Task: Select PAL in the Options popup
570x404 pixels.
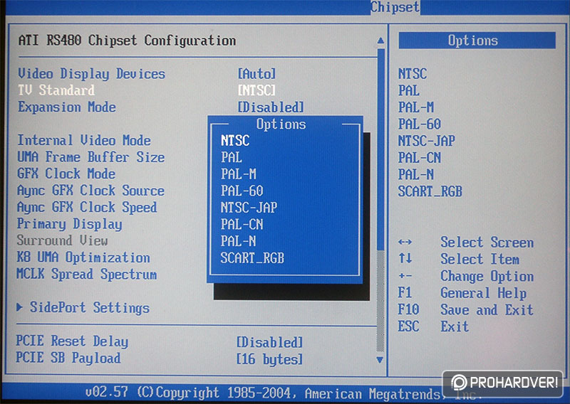Action: (232, 157)
